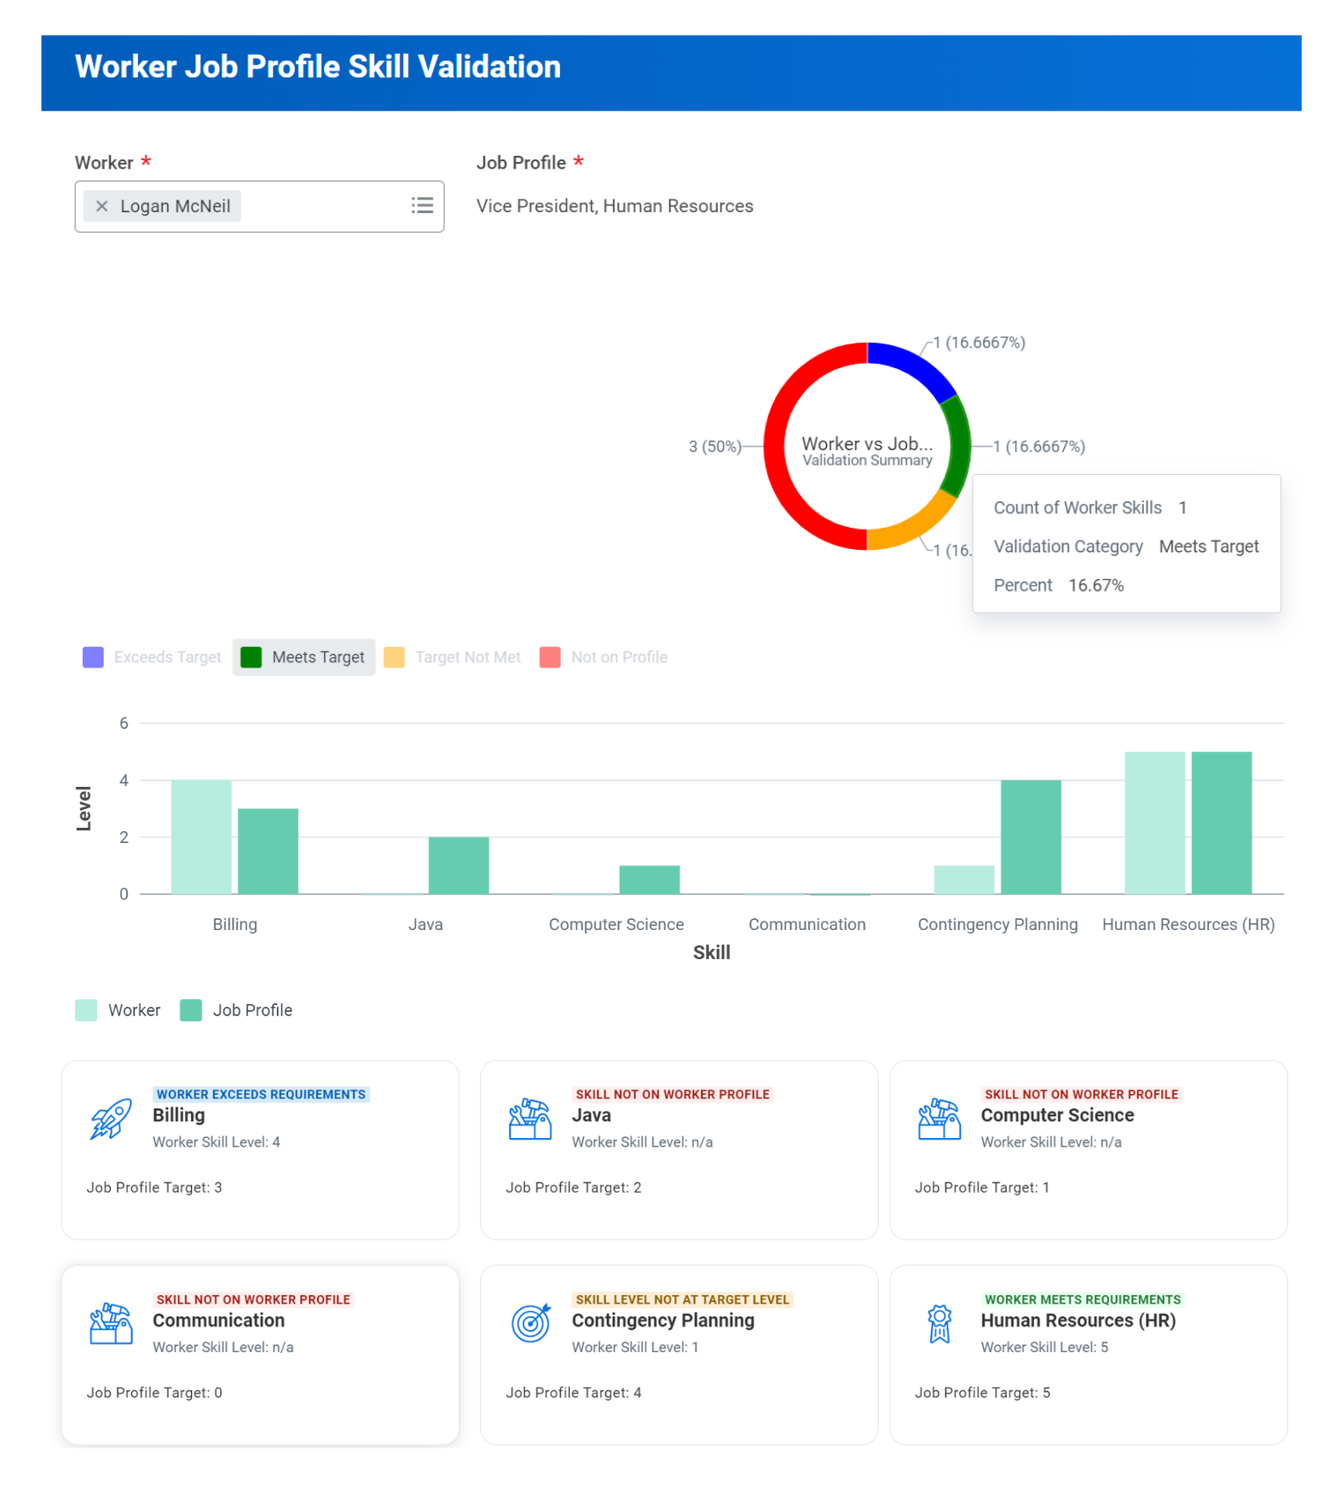Click the Target Not Met orange swatch
Screen dimensions: 1341x1491
(394, 657)
